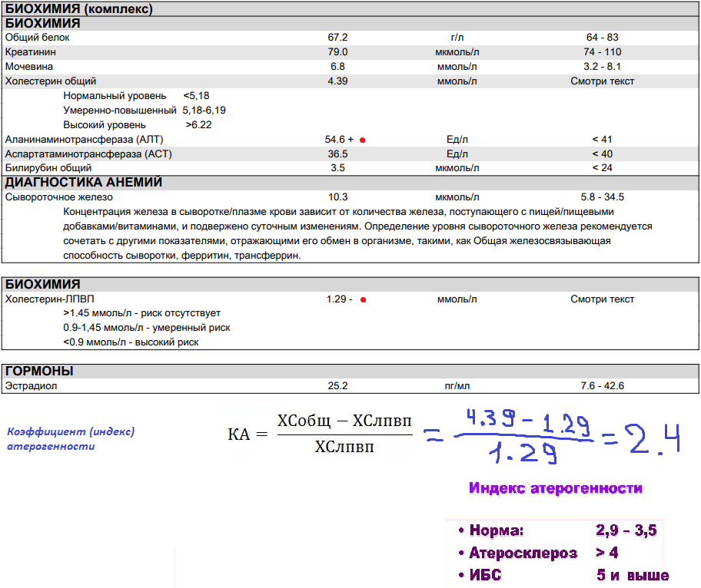701x588 pixels.
Task: Click the 'Мочевина' row label
Action: [29, 66]
